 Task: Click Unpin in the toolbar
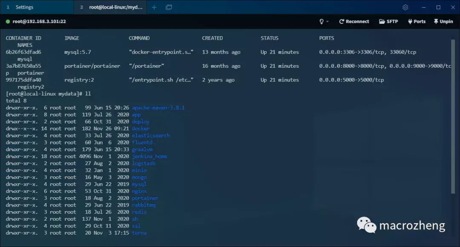[x=443, y=21]
